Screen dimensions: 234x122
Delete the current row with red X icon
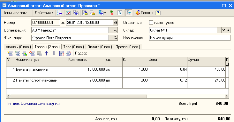tap(32, 53)
